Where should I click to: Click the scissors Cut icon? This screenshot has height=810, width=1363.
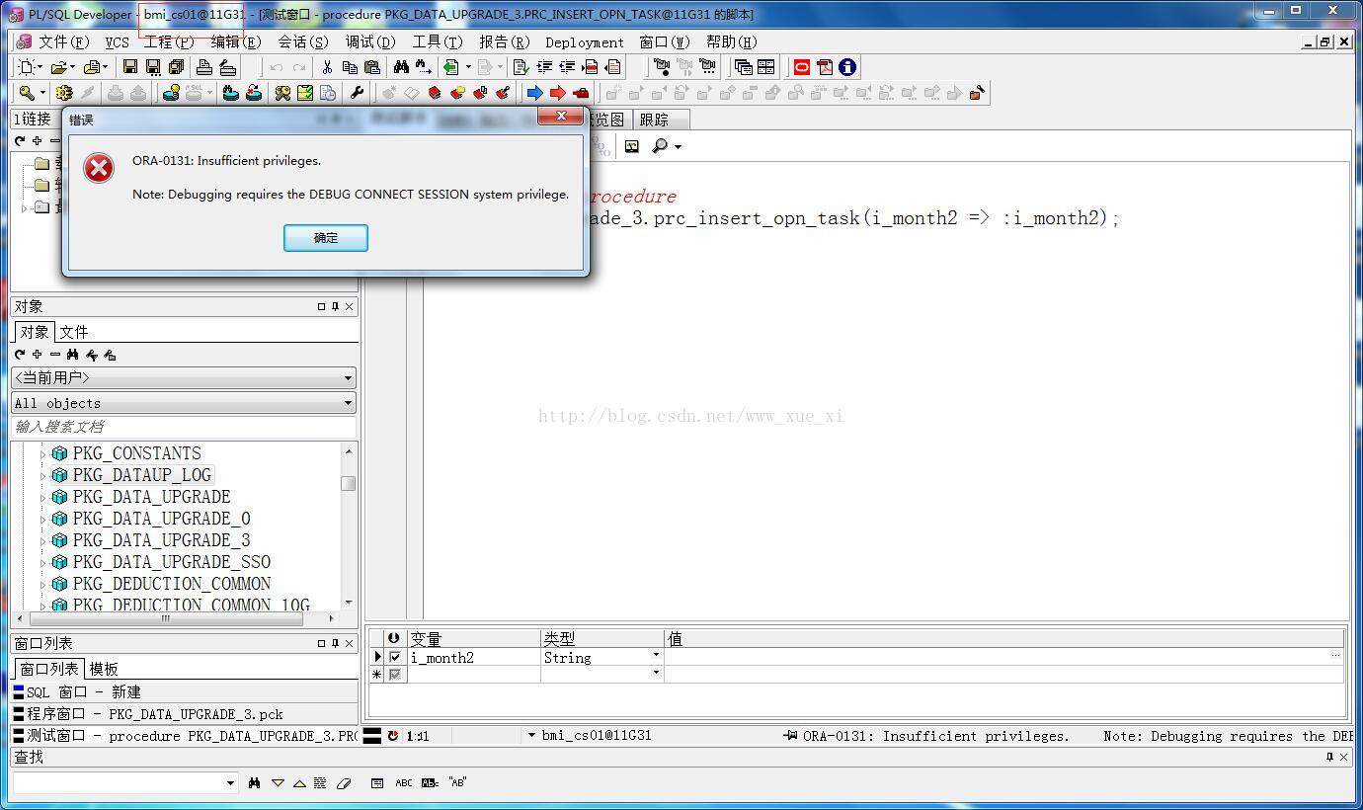click(x=326, y=67)
